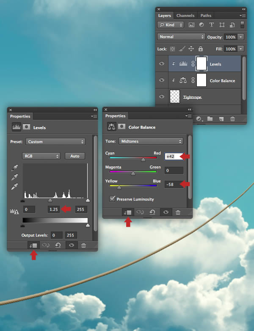
Task: Click the histogram warning recalculate icon
Action: pyautogui.click(x=14, y=211)
